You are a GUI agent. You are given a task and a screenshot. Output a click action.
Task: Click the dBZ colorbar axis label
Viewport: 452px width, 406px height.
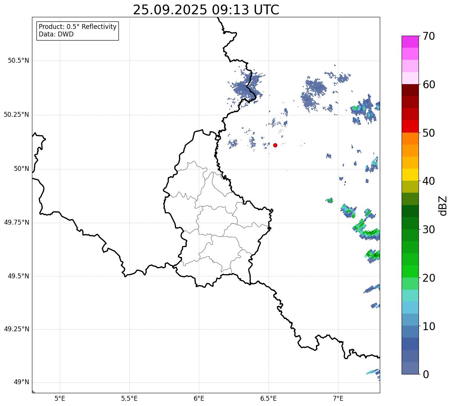click(x=443, y=205)
